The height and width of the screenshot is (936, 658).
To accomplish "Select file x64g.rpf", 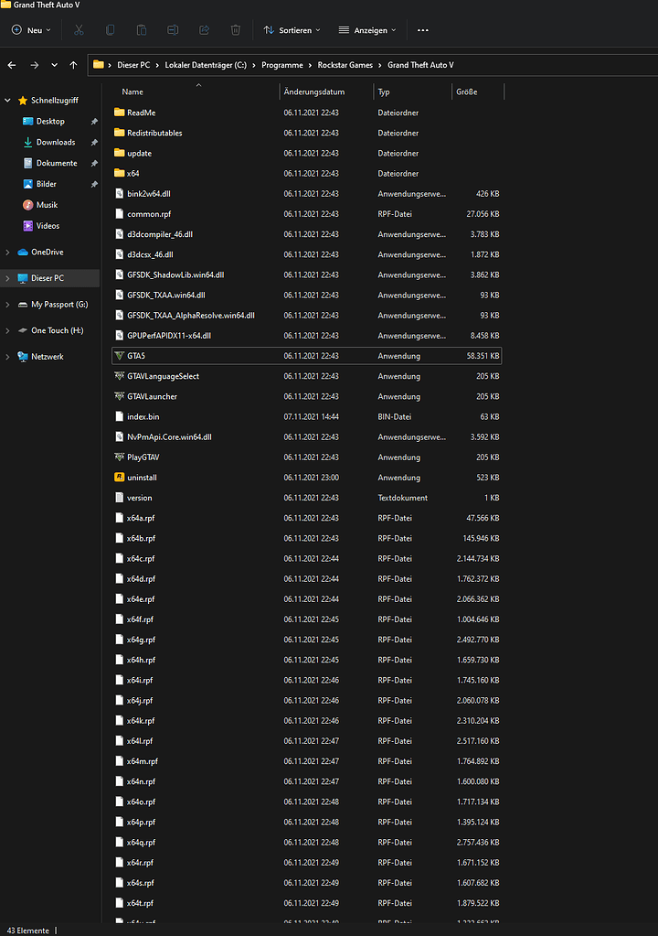I will (141, 640).
